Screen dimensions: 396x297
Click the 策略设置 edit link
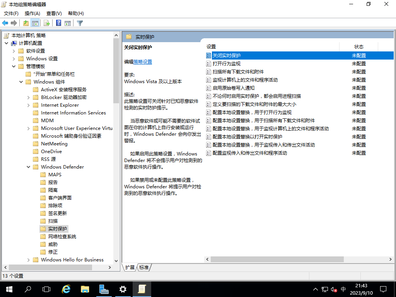click(143, 62)
